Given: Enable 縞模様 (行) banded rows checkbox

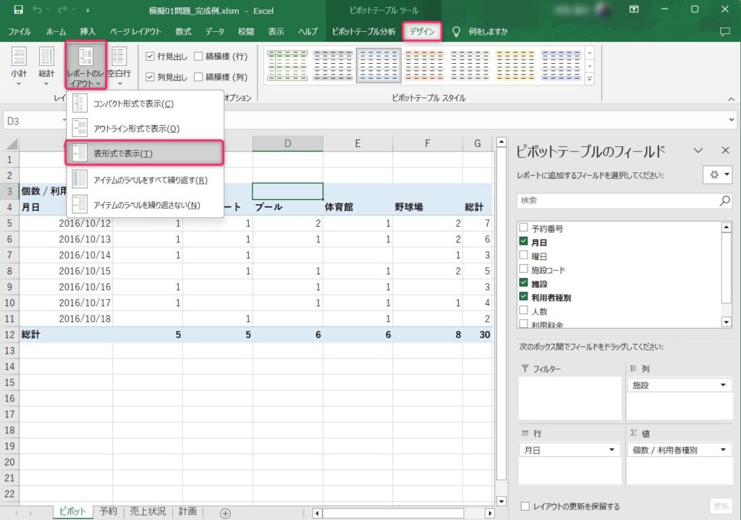Looking at the screenshot, I should (198, 56).
